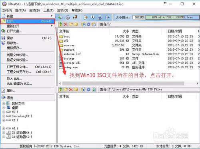
Task: Go up one level in the local pane
Action: [60, 89]
